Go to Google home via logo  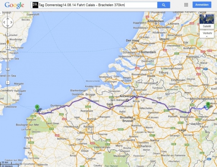pyautogui.click(x=14, y=5)
